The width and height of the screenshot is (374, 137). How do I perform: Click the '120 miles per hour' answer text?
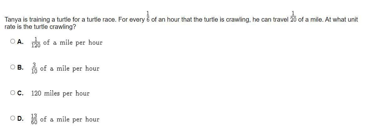60,93
